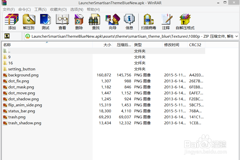Image resolution: width=240 pixels, height=160 pixels.
Task: Click size value 160,872
Action: pos(104,75)
